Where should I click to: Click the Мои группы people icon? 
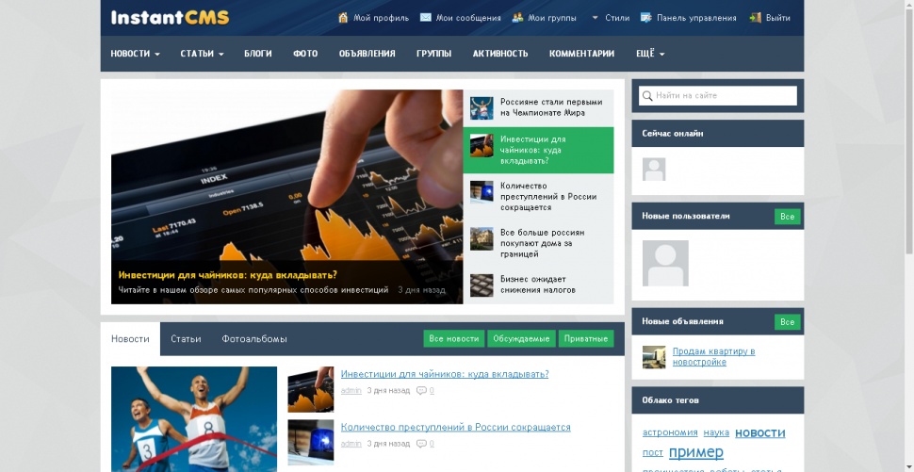pyautogui.click(x=517, y=18)
